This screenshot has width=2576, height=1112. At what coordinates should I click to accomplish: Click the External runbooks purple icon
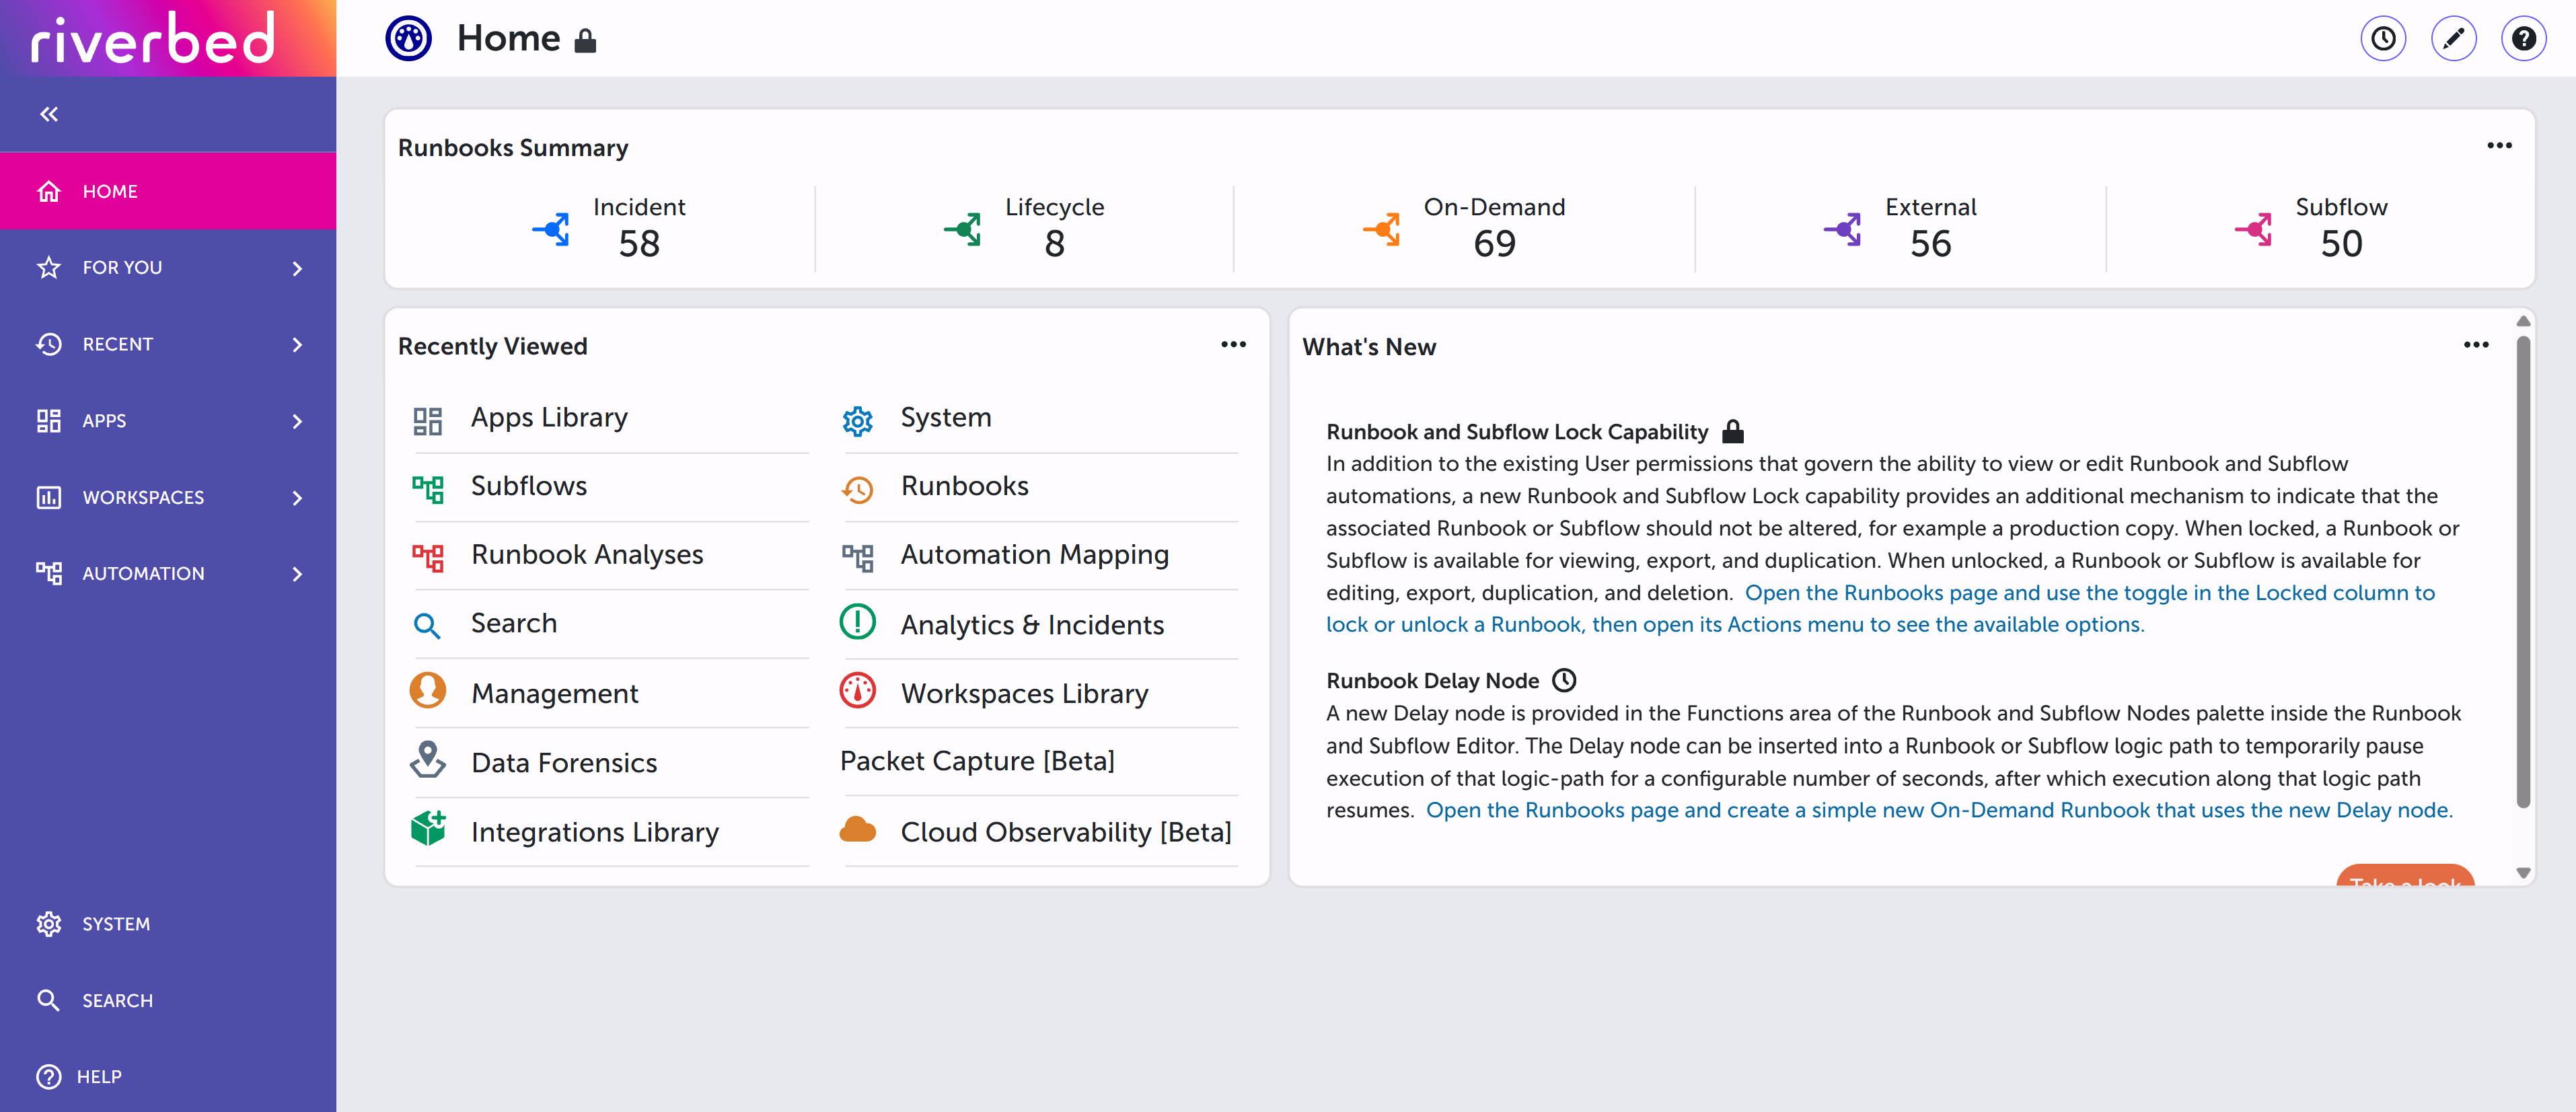(x=1842, y=229)
